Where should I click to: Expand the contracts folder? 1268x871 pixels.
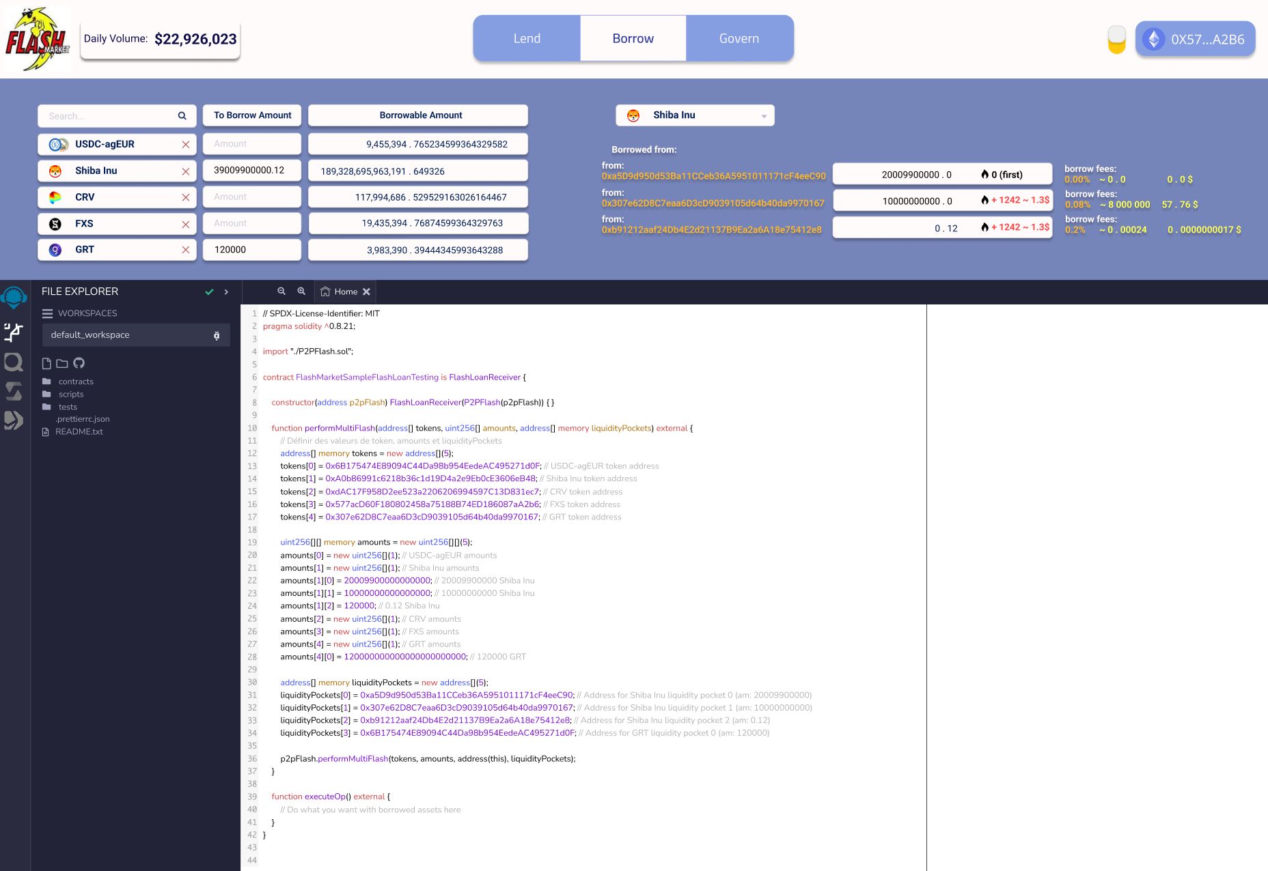click(x=68, y=382)
